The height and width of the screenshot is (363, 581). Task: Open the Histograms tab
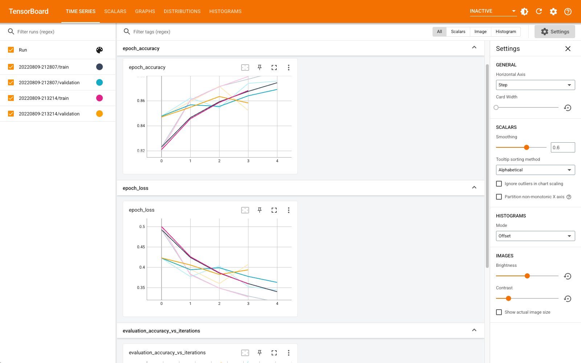coord(225,12)
